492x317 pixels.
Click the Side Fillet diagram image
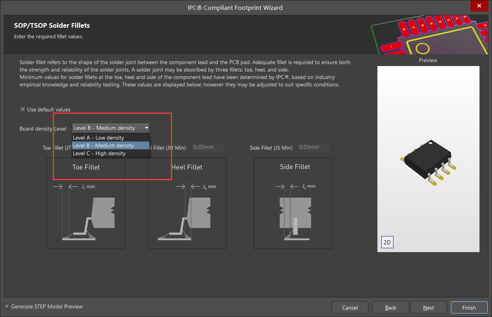[x=293, y=203]
